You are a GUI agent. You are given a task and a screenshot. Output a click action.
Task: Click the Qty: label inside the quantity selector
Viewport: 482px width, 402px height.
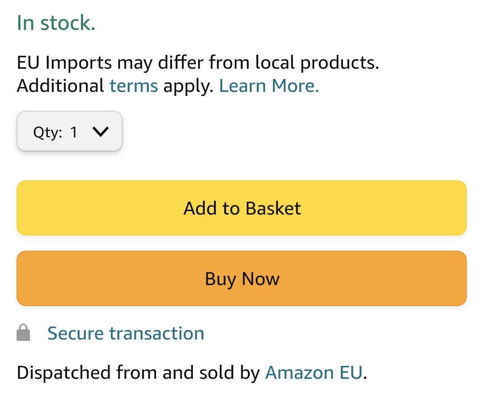48,133
